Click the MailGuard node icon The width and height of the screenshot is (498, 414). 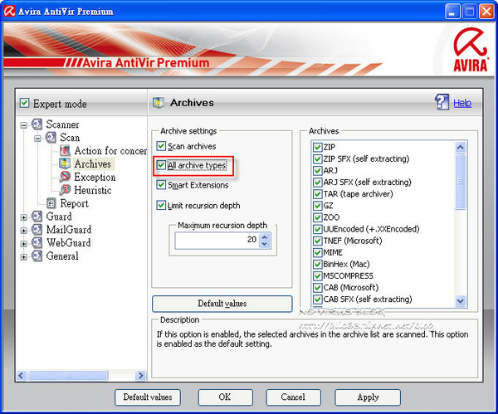[x=37, y=230]
